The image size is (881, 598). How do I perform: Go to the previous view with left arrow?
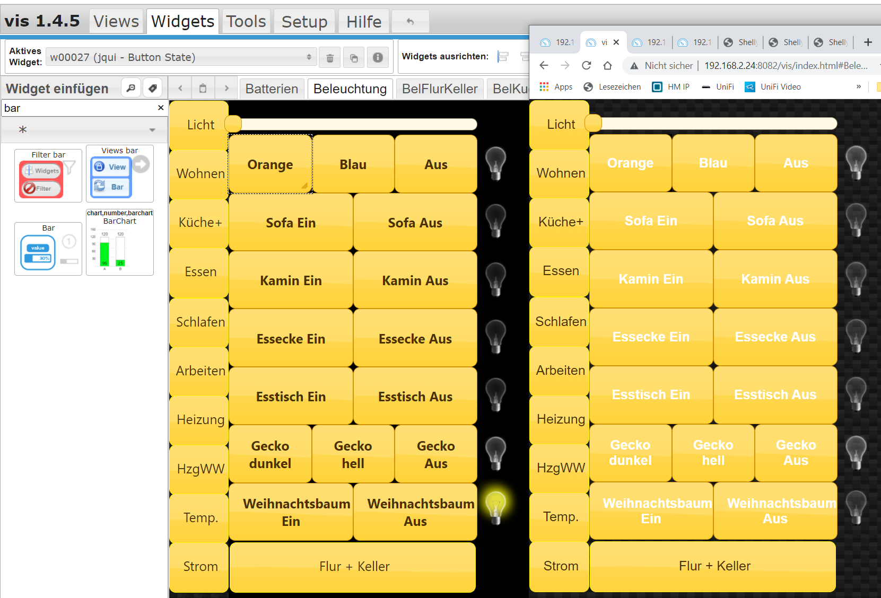pyautogui.click(x=180, y=88)
